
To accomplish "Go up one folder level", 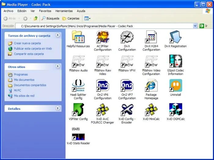I will pos(36,18).
